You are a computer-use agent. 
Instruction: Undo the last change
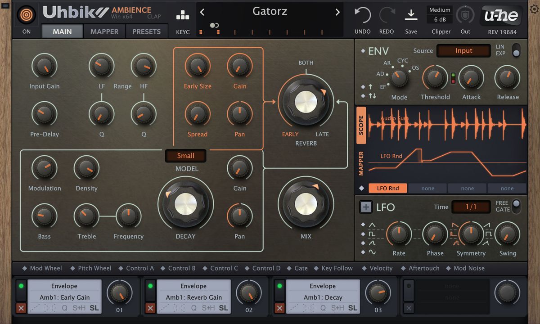click(362, 15)
